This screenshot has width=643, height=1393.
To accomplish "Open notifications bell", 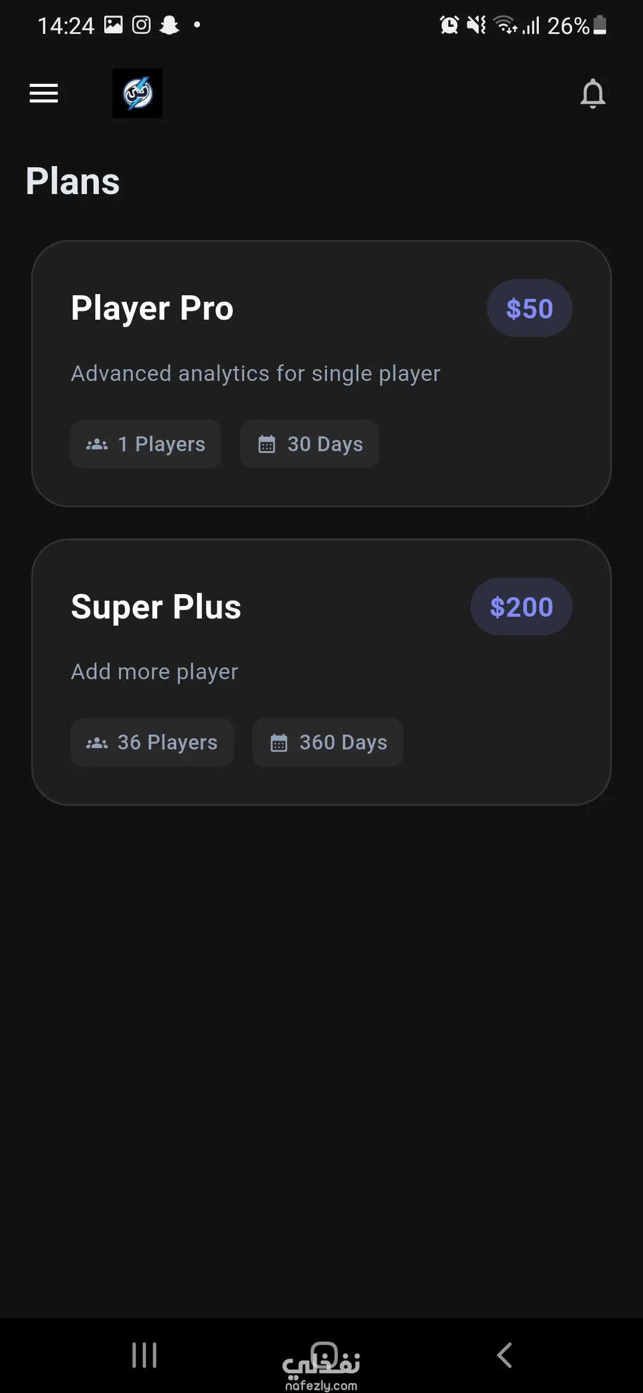I will tap(592, 94).
